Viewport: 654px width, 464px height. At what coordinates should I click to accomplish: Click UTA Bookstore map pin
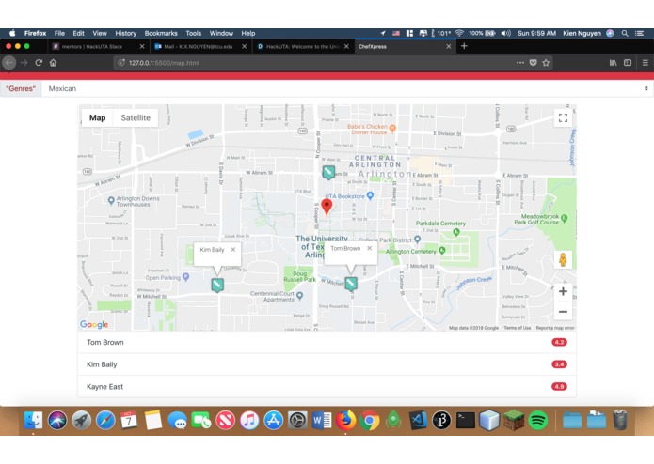pyautogui.click(x=370, y=195)
